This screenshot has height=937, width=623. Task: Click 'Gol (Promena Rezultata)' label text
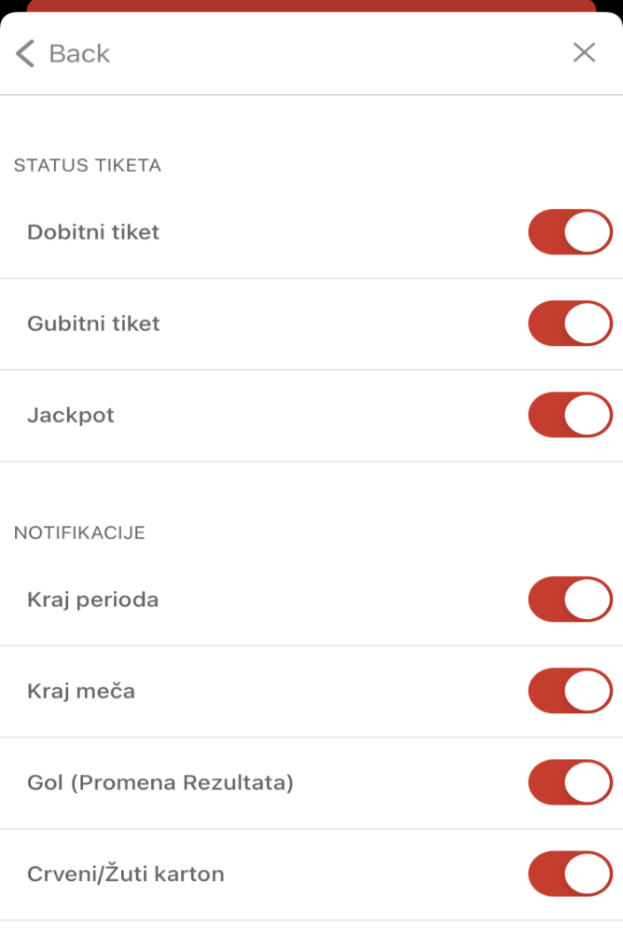click(160, 783)
